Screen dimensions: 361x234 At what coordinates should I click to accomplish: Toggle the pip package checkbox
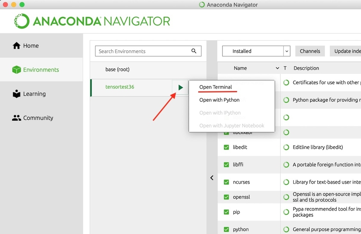point(226,212)
